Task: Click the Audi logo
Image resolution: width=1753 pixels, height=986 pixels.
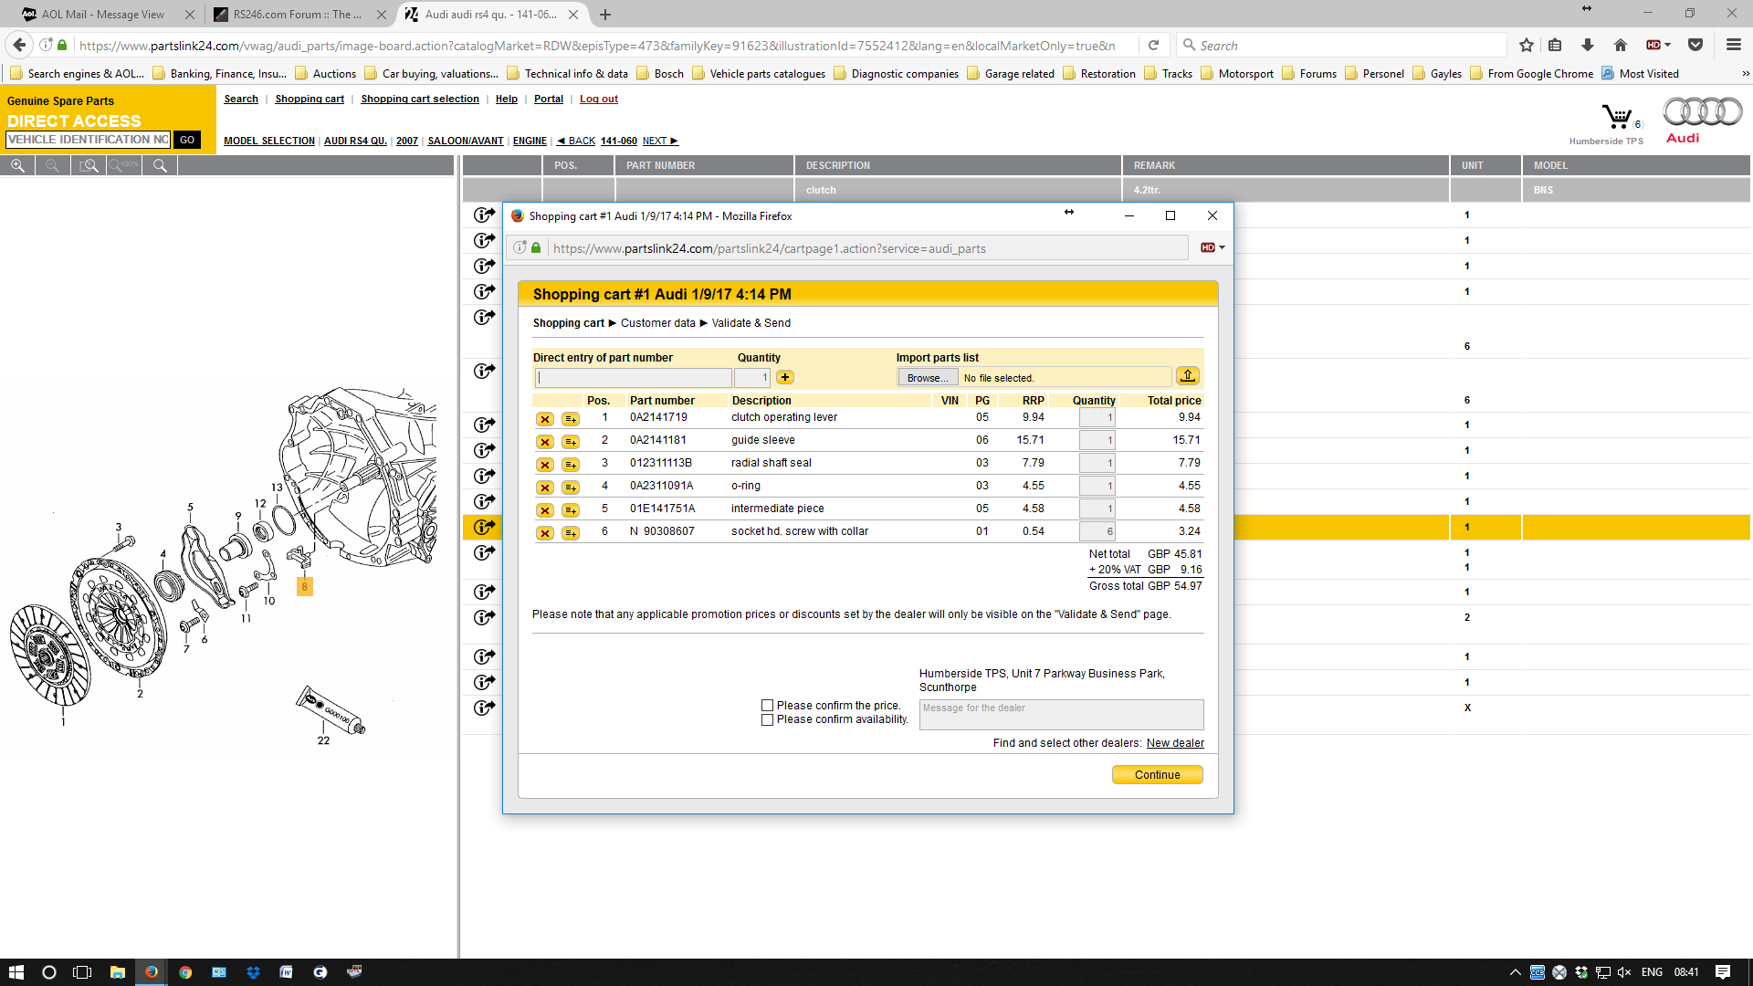Action: [1702, 120]
